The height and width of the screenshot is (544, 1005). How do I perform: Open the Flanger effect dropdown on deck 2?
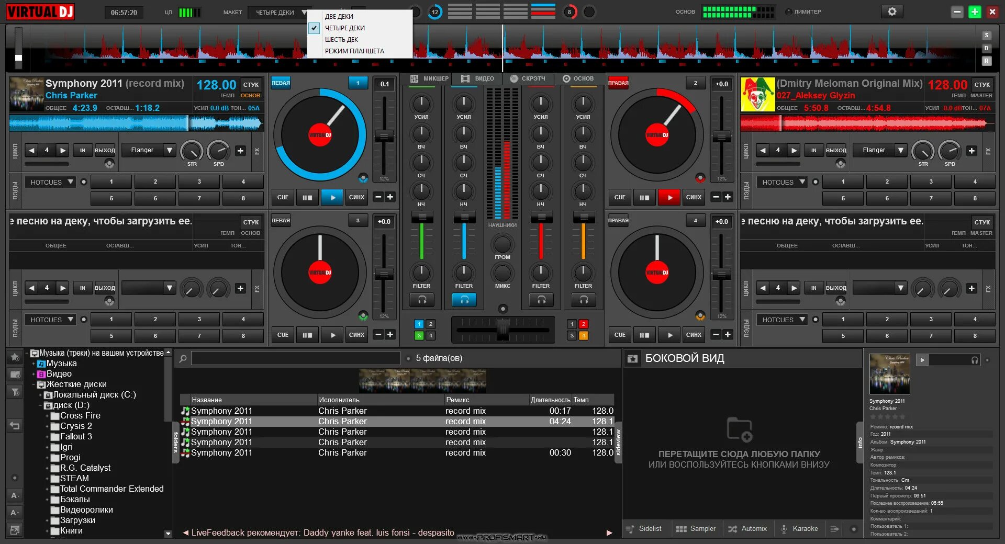[880, 151]
